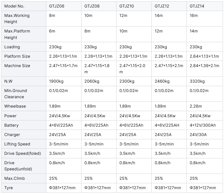
Task: Select the 2.64×1.13×1.1m platform size cell
Action: tap(204, 56)
